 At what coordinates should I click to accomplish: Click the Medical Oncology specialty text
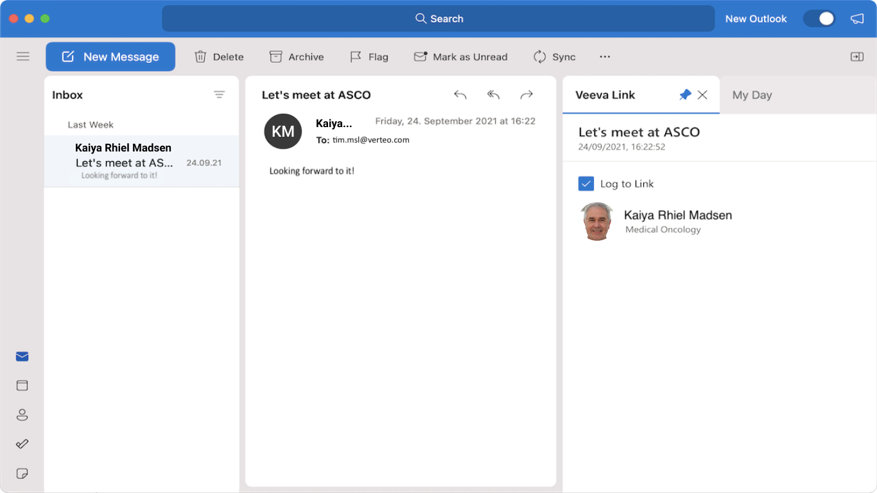click(663, 230)
